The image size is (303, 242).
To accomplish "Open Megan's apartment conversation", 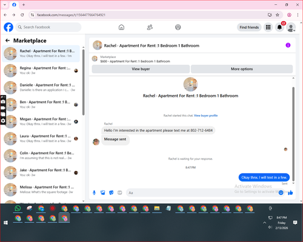I will [41, 122].
